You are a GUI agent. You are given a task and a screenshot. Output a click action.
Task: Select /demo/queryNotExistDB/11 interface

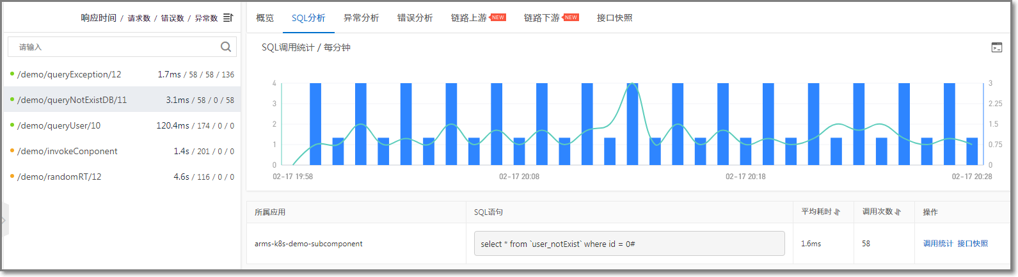coord(122,100)
